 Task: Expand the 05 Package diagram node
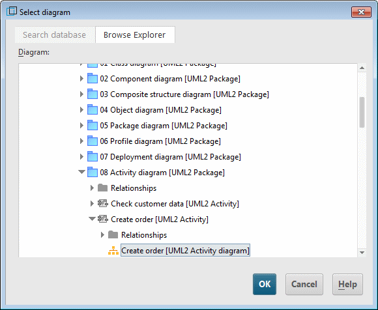pos(81,126)
